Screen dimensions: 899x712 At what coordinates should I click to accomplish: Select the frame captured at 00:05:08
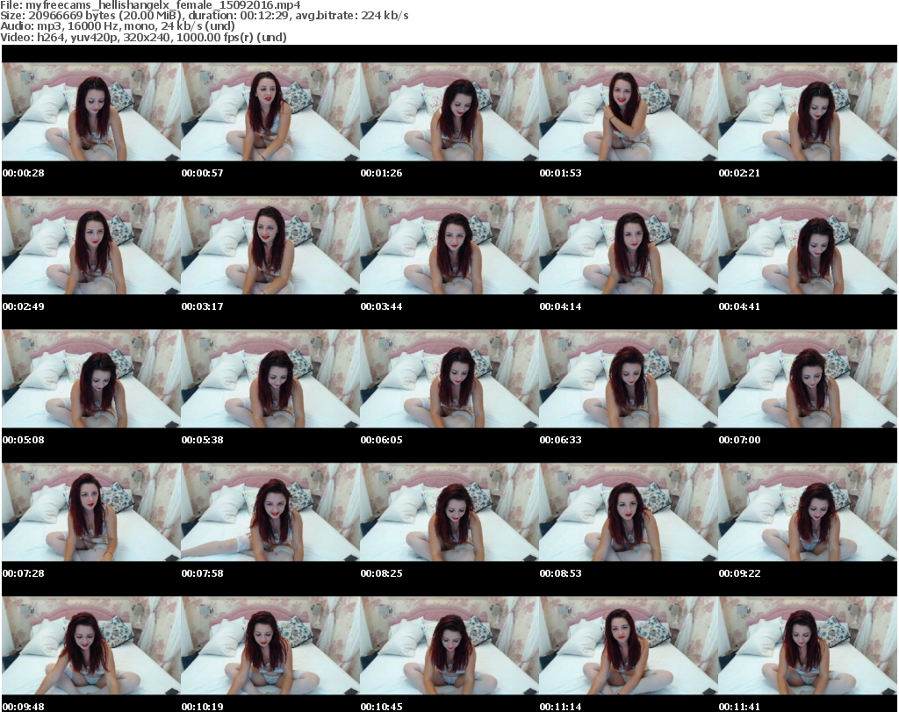tap(91, 379)
